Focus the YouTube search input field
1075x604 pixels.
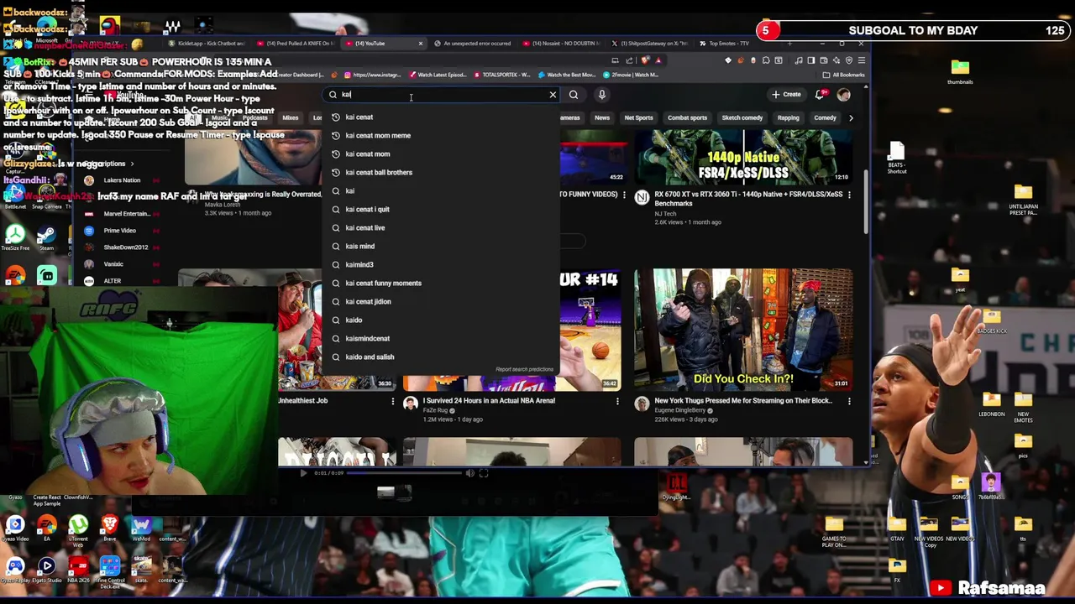coord(443,95)
